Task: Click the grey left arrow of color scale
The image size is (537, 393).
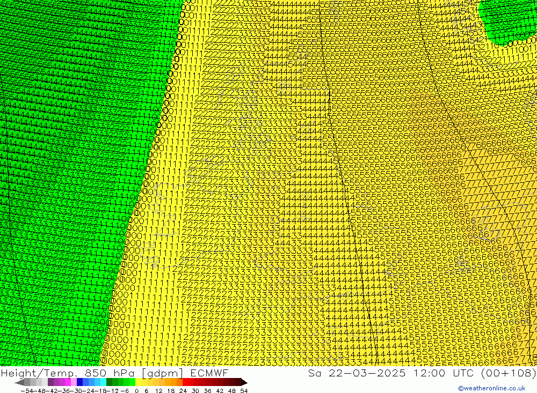Action: coord(19,382)
